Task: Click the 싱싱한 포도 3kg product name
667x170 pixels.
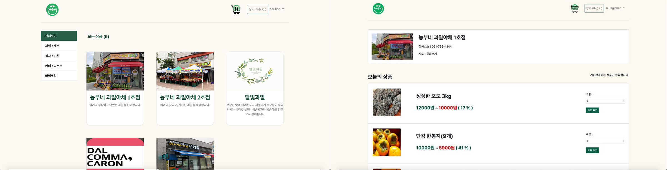Action: [434, 96]
